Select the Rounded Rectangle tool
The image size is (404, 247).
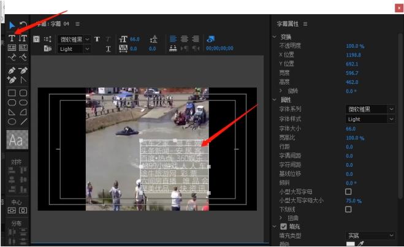23,102
